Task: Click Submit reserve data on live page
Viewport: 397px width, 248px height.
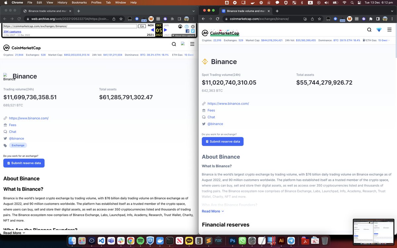Action: (x=223, y=142)
